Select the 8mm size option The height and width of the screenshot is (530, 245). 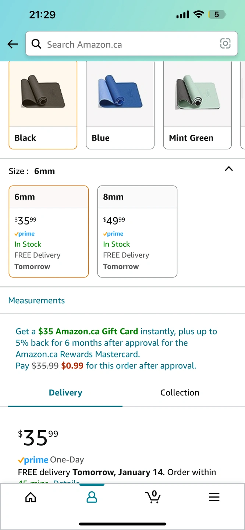click(137, 231)
